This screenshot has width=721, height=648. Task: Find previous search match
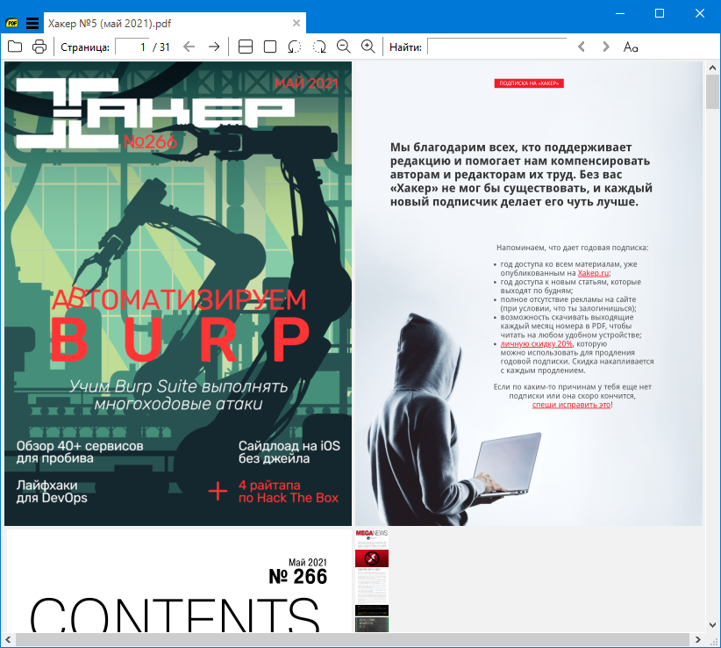[x=582, y=47]
